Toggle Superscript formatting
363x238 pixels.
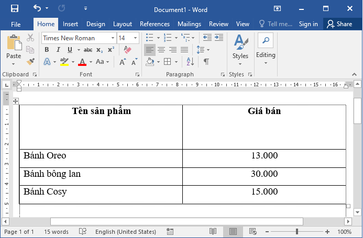click(x=111, y=50)
